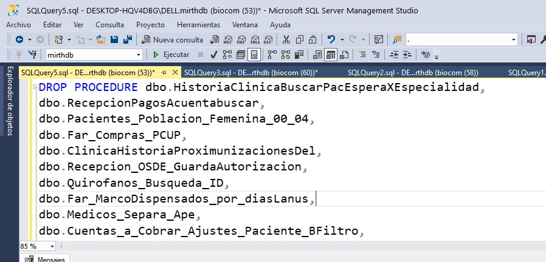Open the Editar menu

click(x=52, y=25)
